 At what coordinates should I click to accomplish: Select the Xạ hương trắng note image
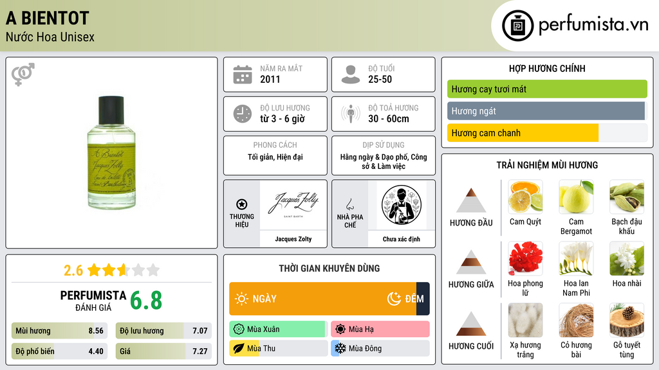pos(525,320)
